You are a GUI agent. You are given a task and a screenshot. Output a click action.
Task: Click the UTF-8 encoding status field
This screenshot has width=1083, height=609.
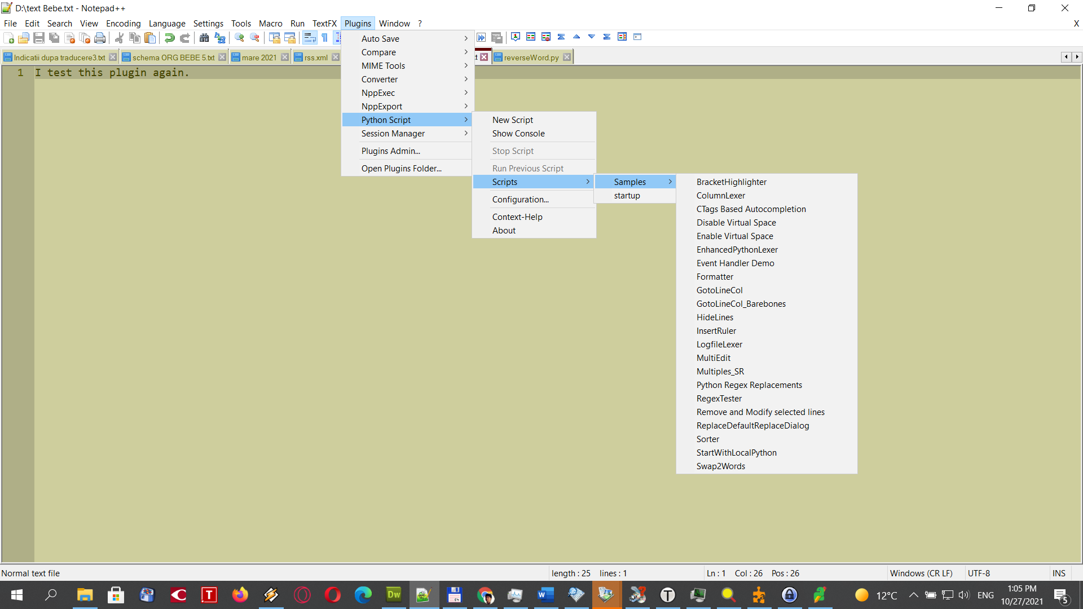click(1006, 573)
